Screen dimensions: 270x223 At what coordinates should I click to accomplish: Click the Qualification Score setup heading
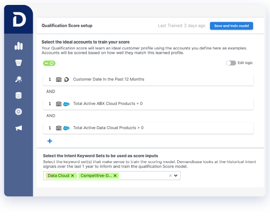[67, 26]
